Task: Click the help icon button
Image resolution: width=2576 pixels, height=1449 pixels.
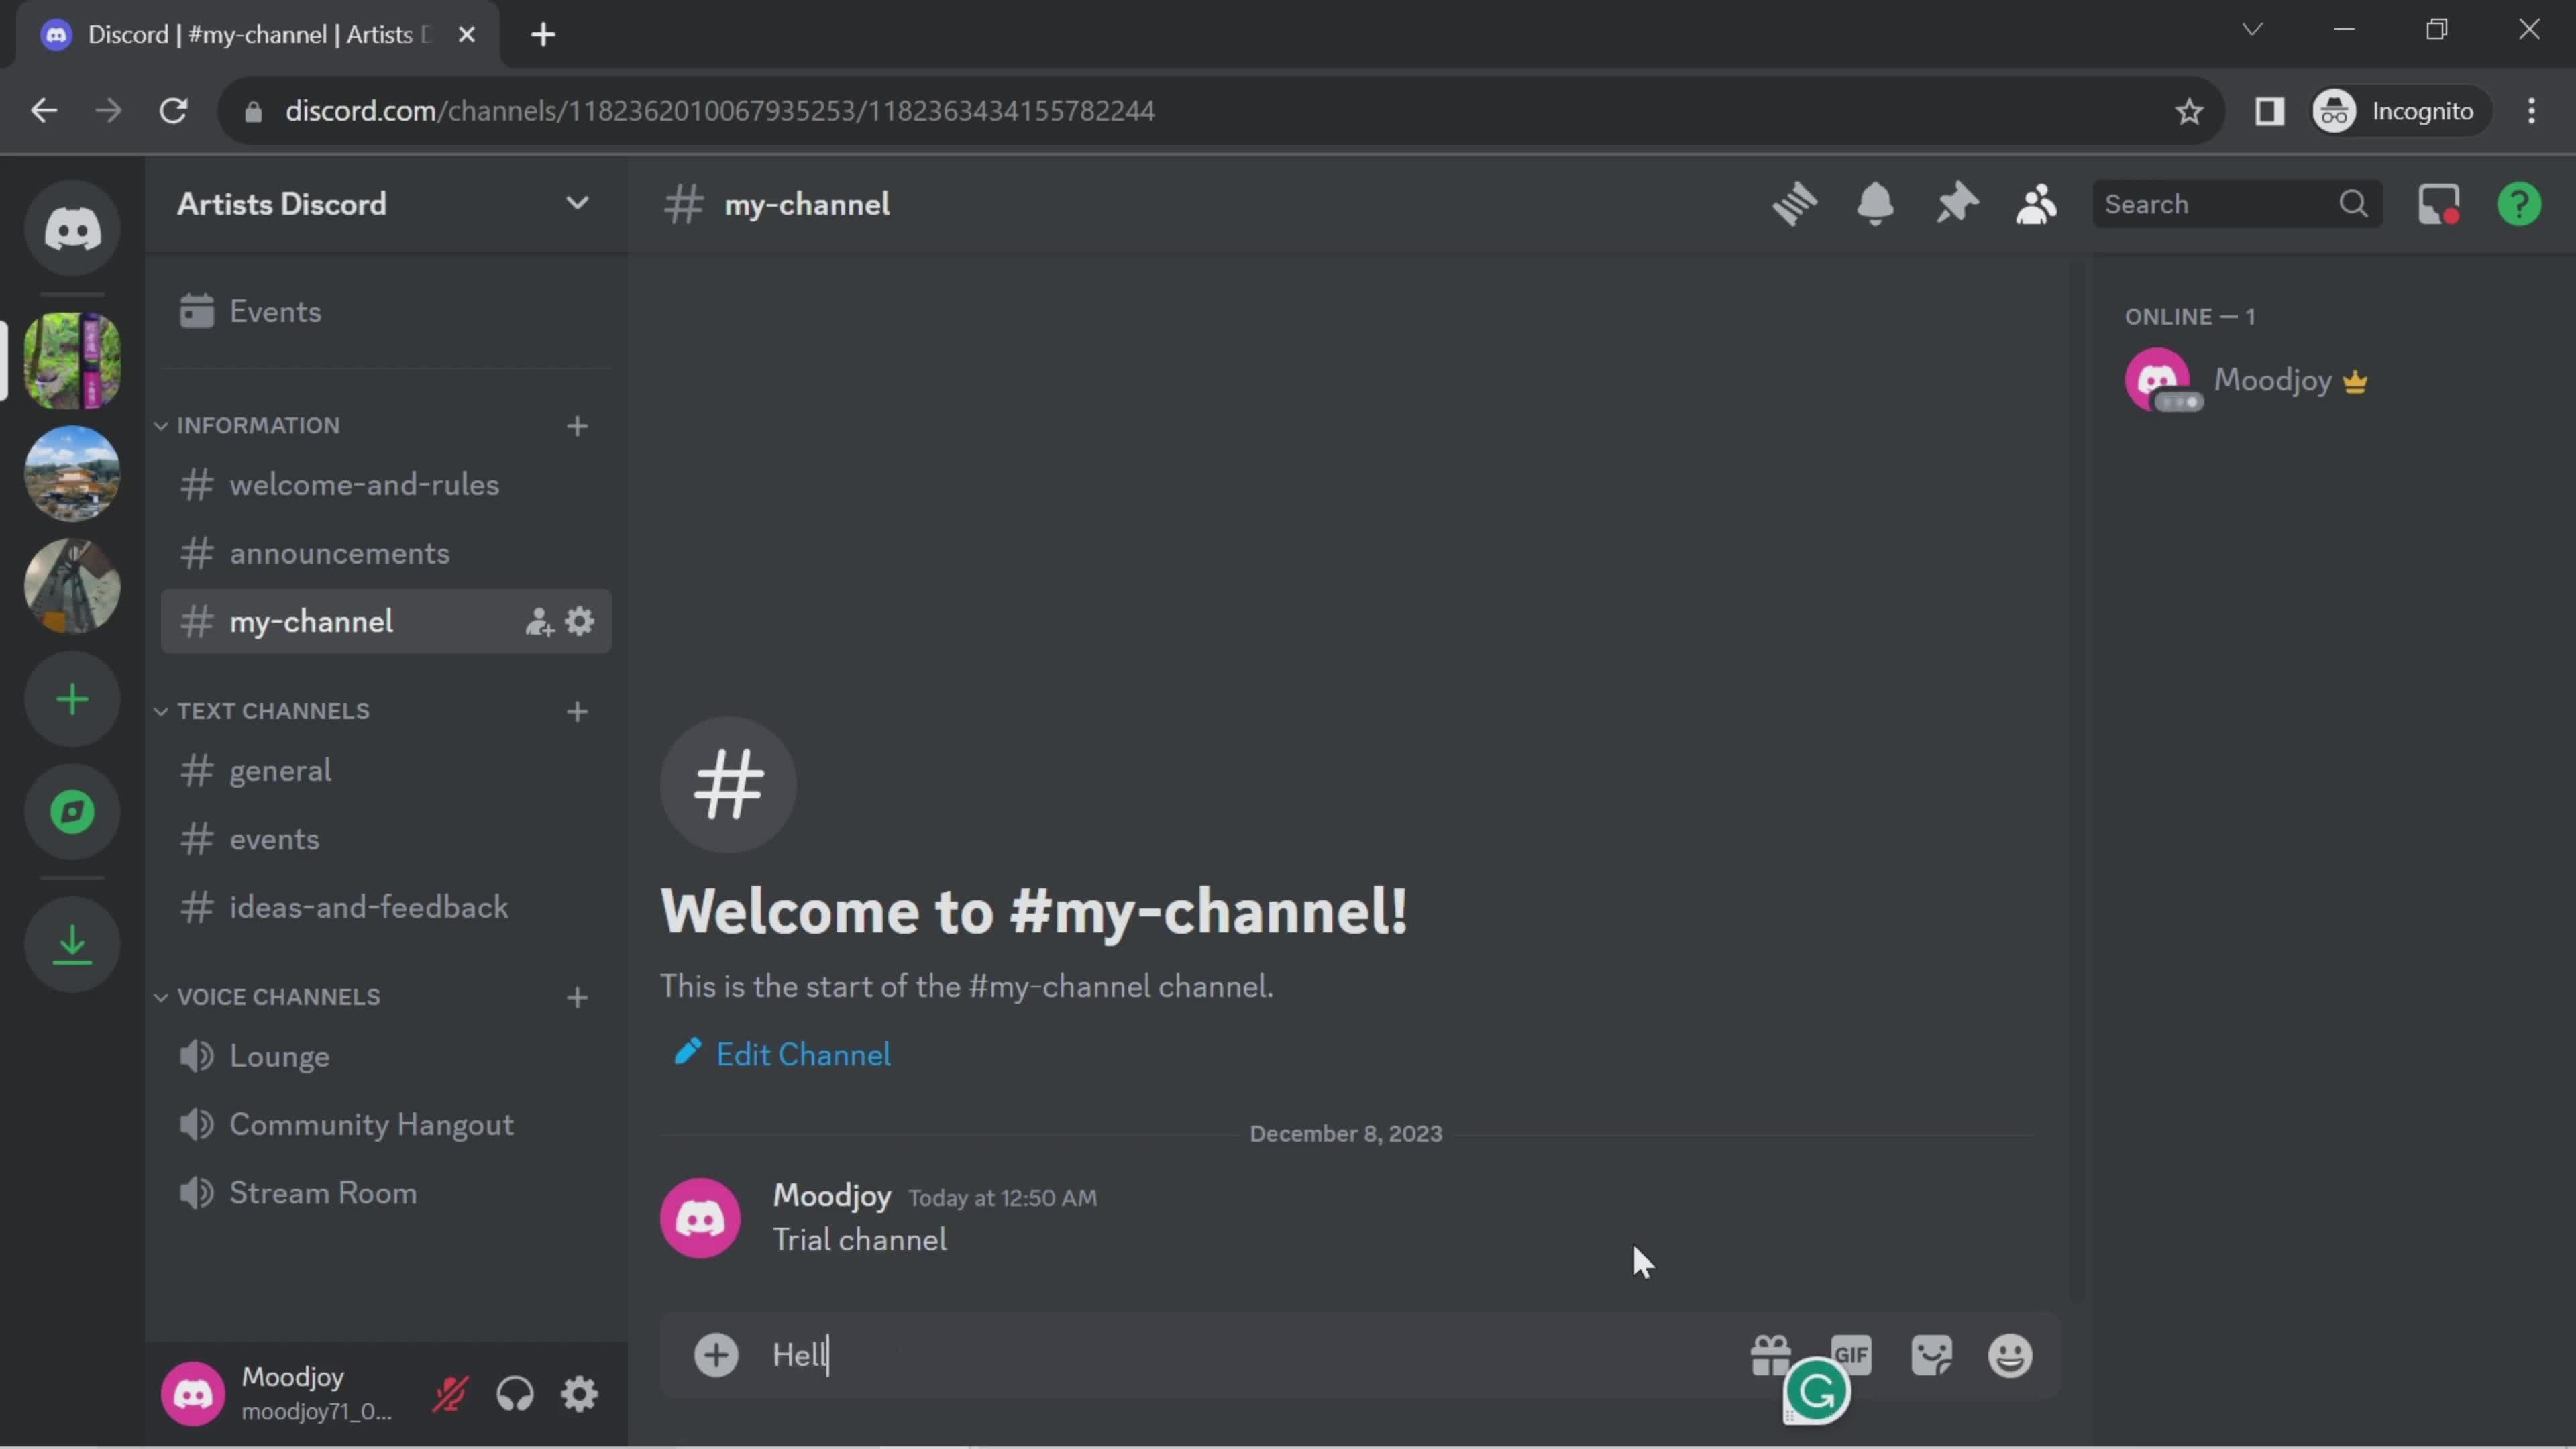Action: [2520, 203]
